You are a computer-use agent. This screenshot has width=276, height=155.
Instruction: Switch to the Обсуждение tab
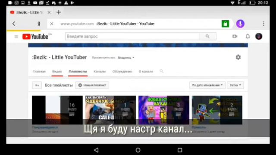pos(122,71)
